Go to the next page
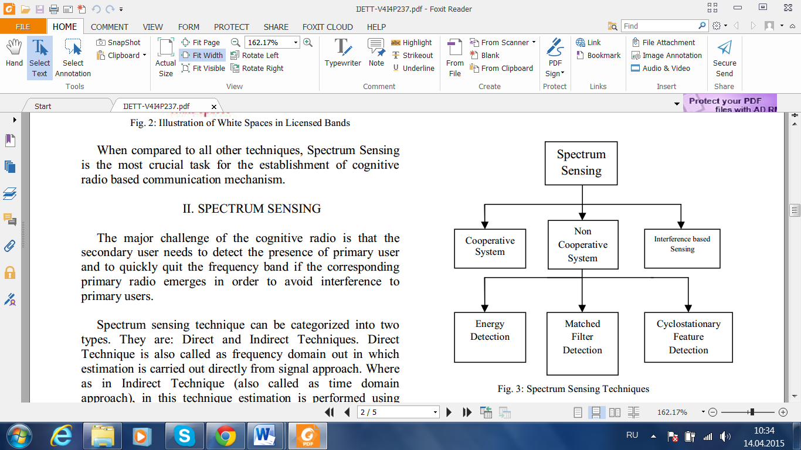801x450 pixels. coord(449,412)
